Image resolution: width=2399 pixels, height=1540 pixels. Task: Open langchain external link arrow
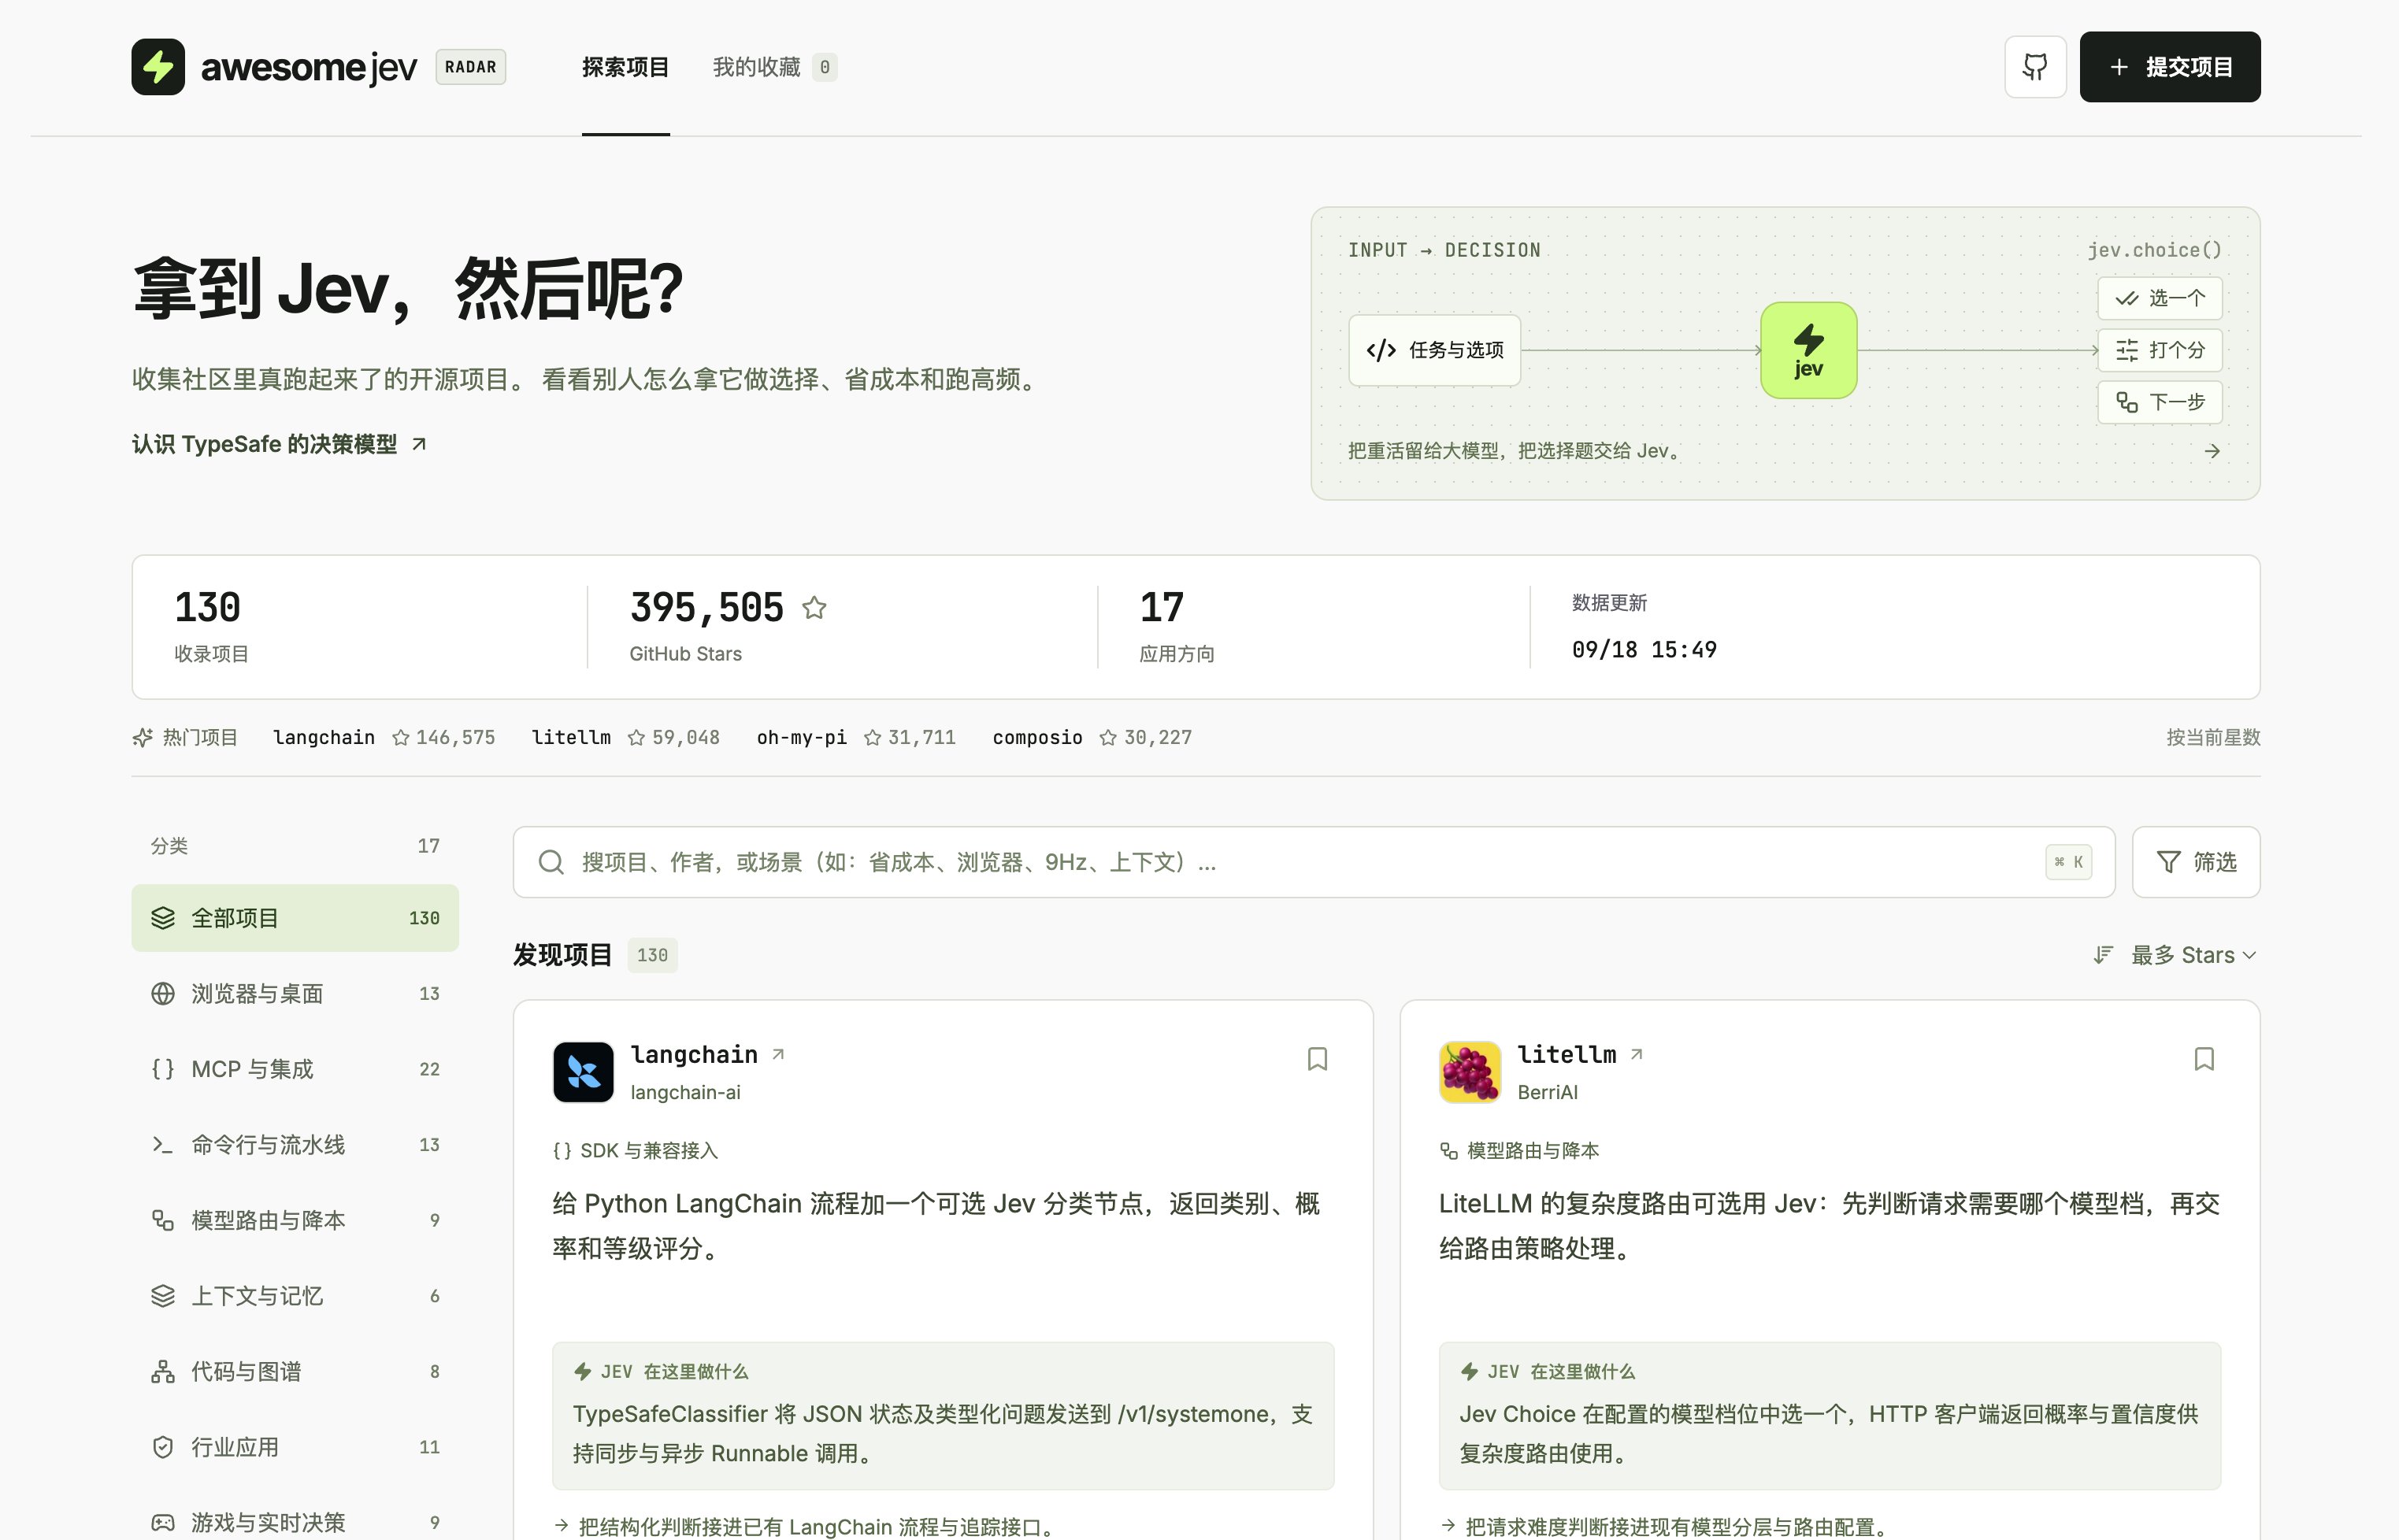[778, 1054]
